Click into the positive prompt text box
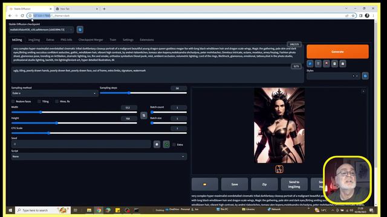 (x=157, y=54)
